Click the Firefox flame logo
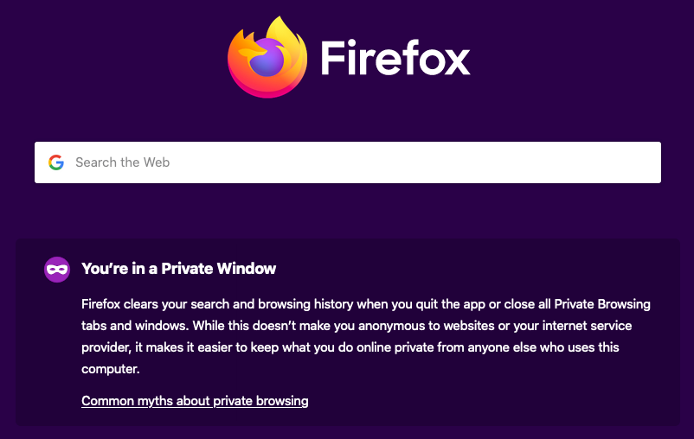Screen dimensions: 694x439 [x=267, y=58]
